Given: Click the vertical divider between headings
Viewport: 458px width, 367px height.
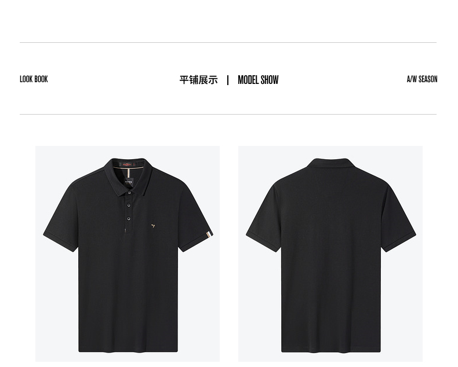Looking at the screenshot, I should click(228, 80).
